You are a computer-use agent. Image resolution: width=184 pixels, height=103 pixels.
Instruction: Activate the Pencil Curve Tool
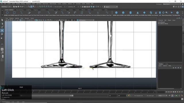point(29,13)
